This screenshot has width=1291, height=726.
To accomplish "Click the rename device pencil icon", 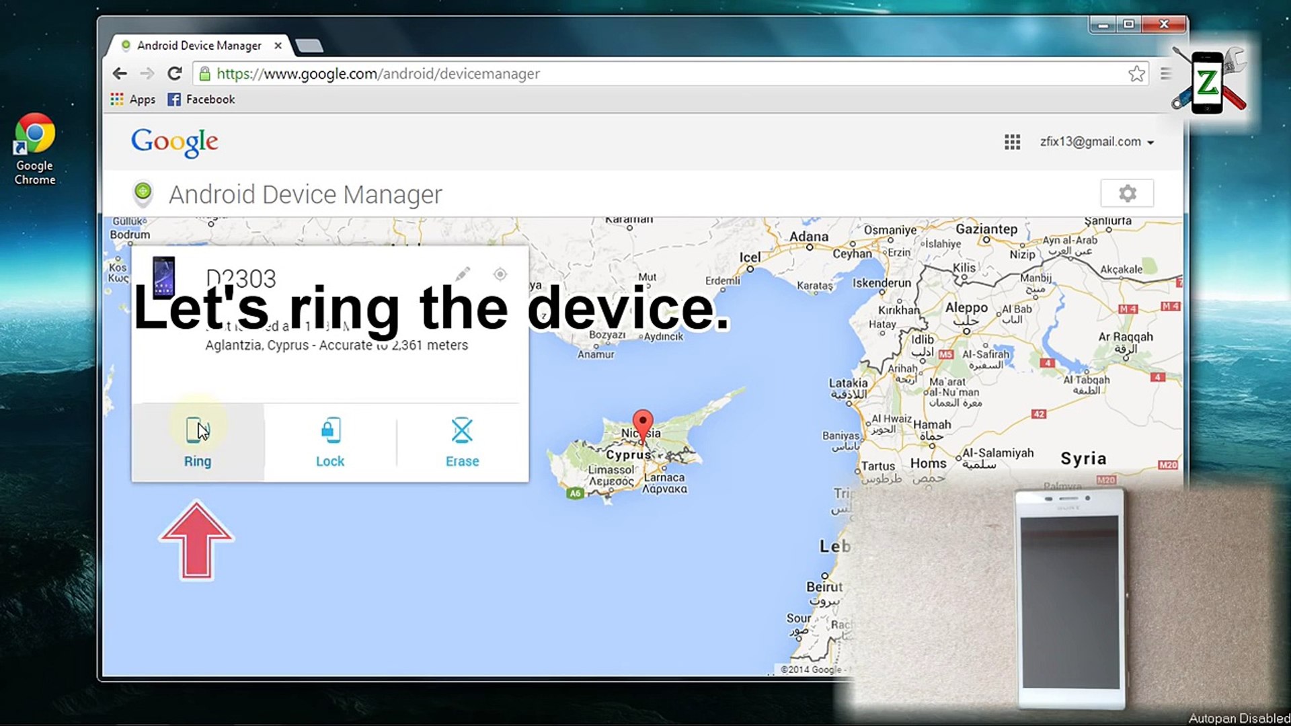I will tap(463, 274).
